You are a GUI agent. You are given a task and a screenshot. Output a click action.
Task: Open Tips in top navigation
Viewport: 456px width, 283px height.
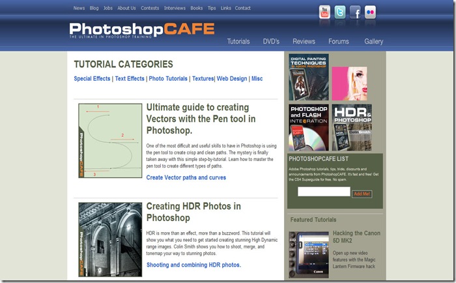pyautogui.click(x=212, y=8)
